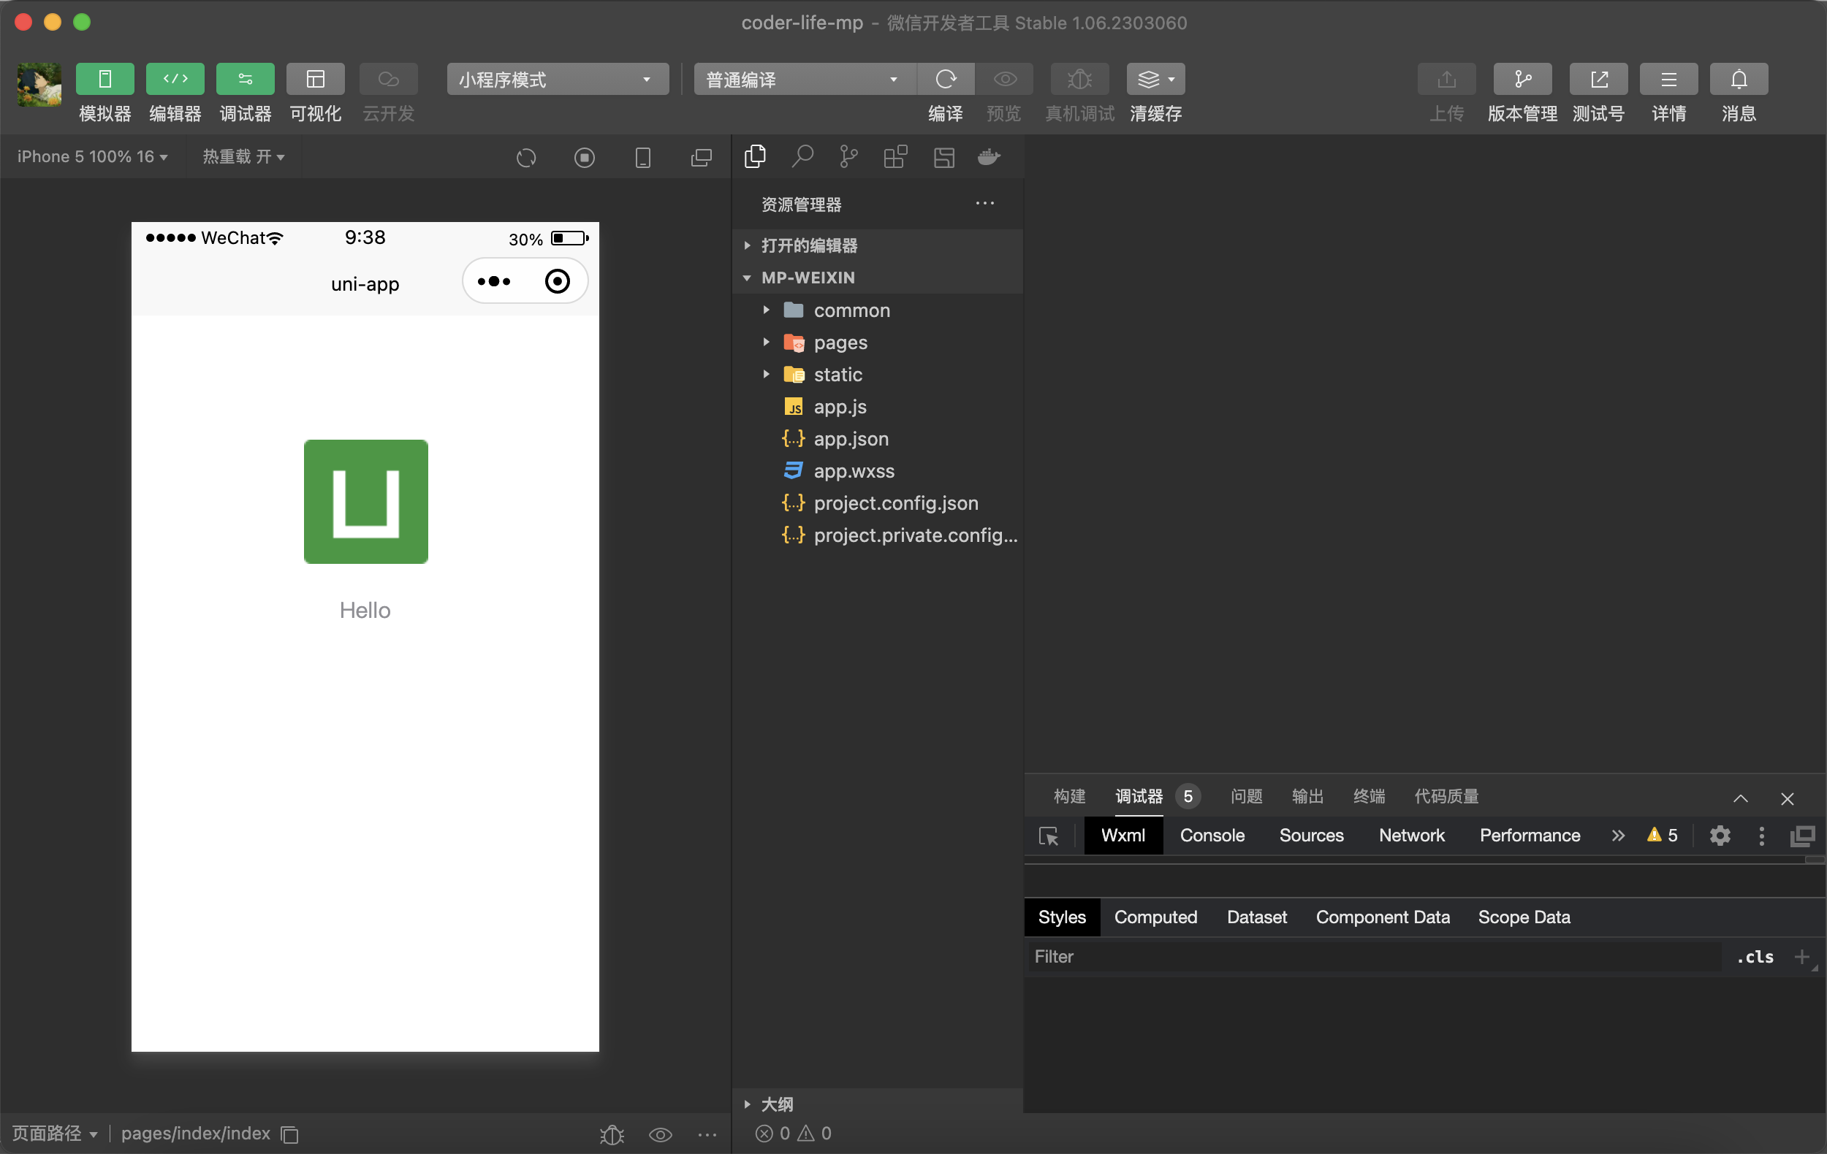Switch to the 构建 build tab
This screenshot has height=1154, width=1827.
(1069, 796)
